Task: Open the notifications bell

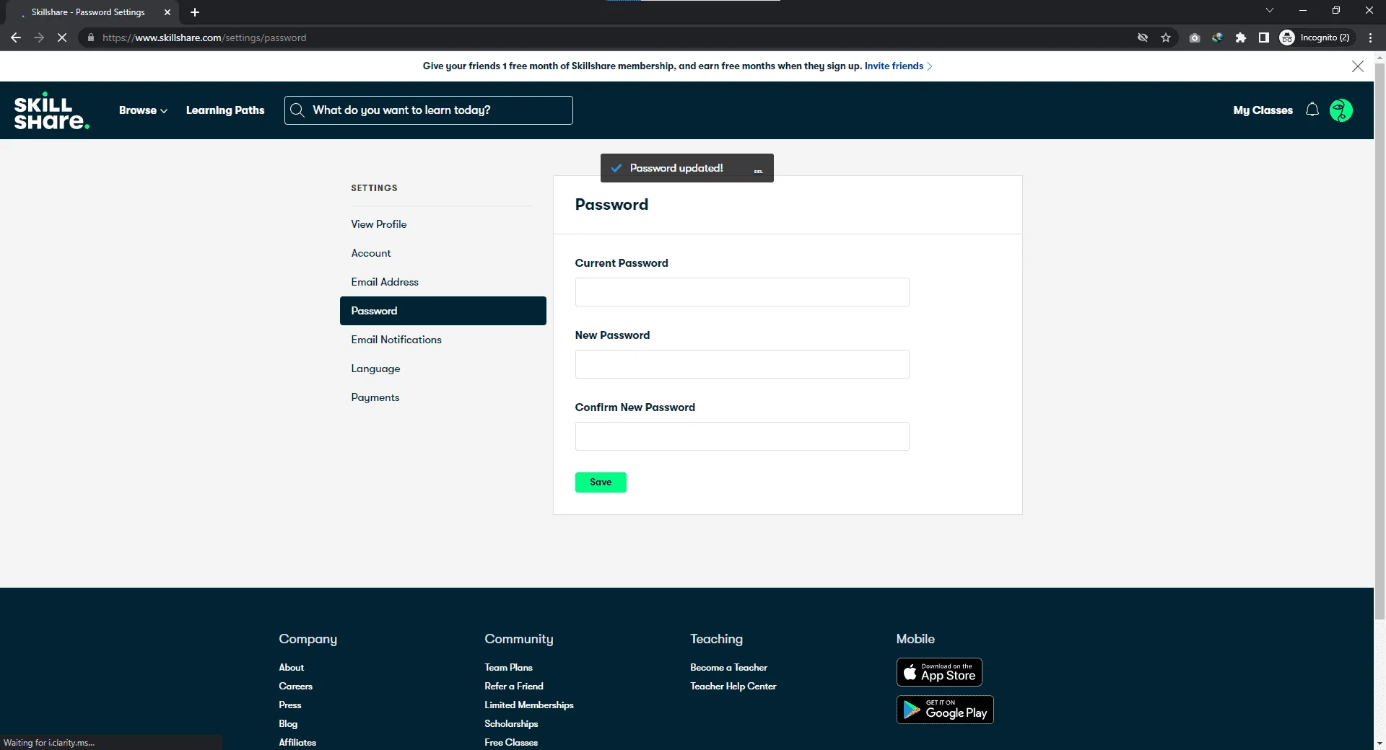Action: point(1312,110)
